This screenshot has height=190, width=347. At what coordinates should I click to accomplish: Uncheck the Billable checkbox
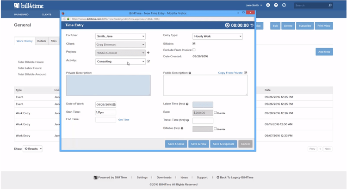coord(194,43)
